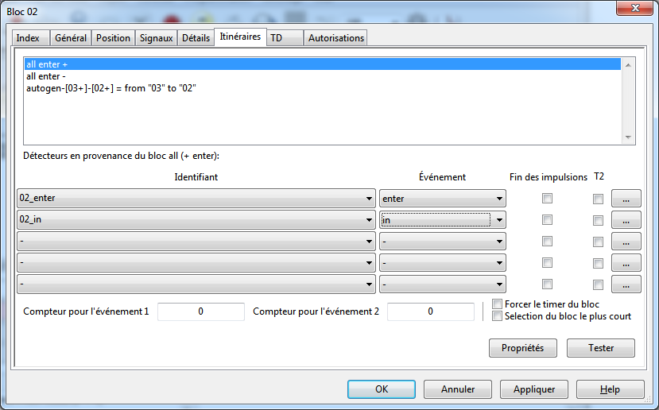Select the 'all enter -' list entry
This screenshot has height=410, width=659.
(x=45, y=76)
